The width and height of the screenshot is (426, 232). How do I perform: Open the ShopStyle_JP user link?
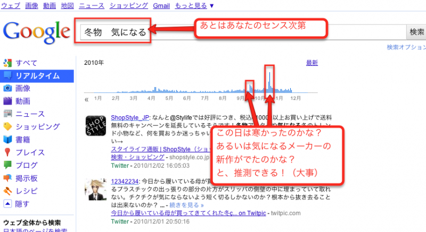pos(130,117)
